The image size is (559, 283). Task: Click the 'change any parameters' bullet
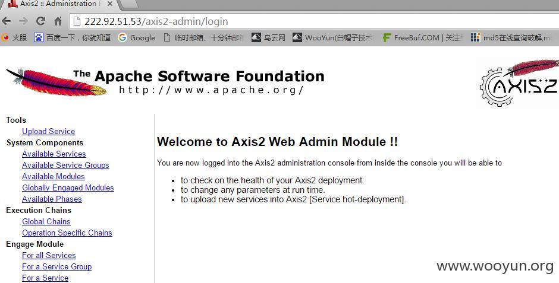253,190
